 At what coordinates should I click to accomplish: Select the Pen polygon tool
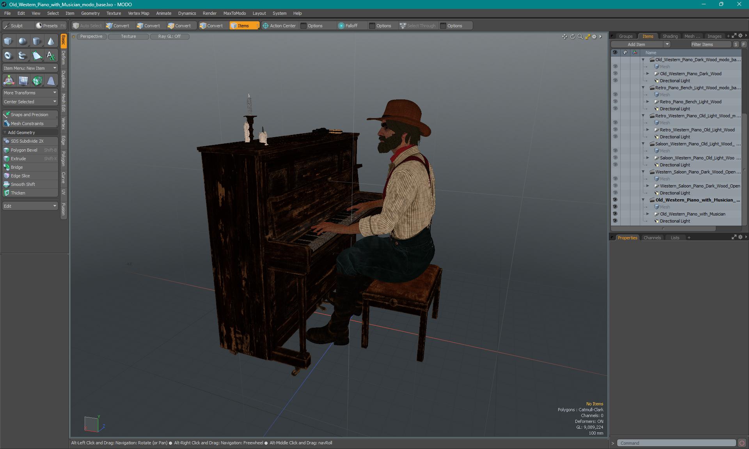pyautogui.click(x=37, y=56)
